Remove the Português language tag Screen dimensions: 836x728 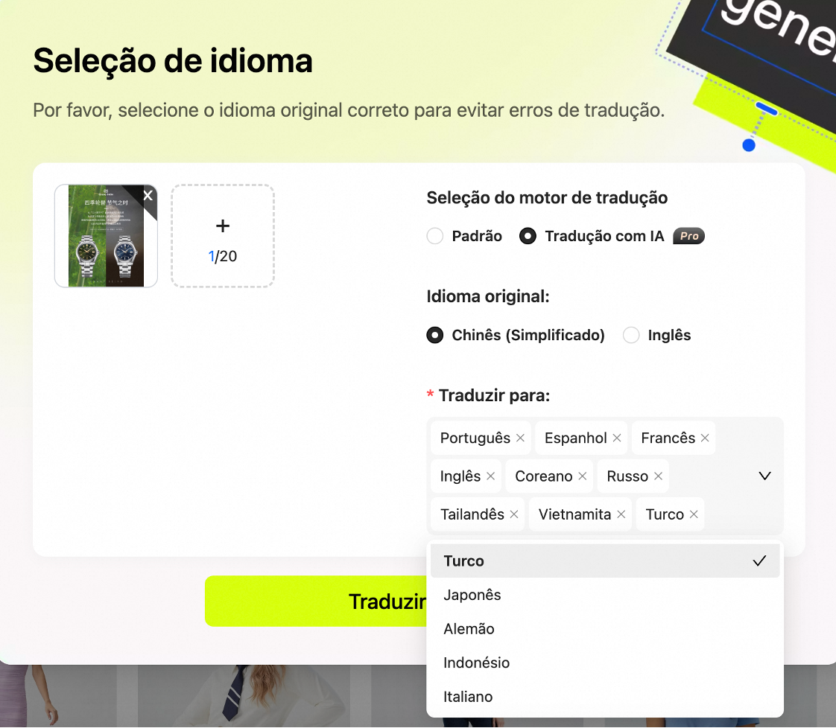[x=520, y=438]
